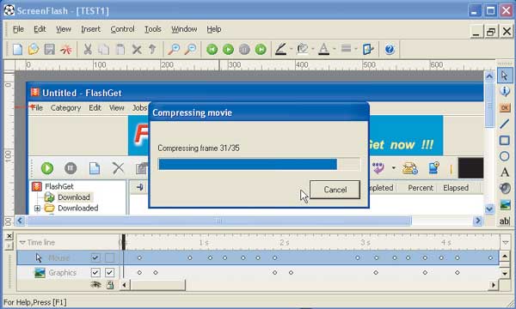Close the timeline panel with X
Screen dimensions: 516x309
pyautogui.click(x=9, y=236)
